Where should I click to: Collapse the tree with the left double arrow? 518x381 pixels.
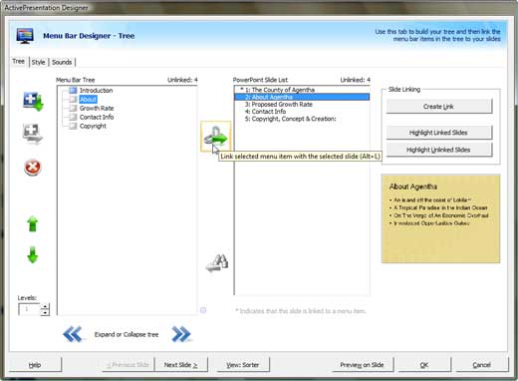click(x=73, y=334)
